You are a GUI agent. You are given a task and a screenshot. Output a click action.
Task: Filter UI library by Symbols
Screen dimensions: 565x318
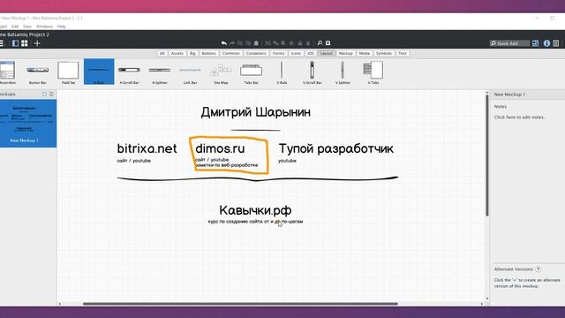(384, 53)
